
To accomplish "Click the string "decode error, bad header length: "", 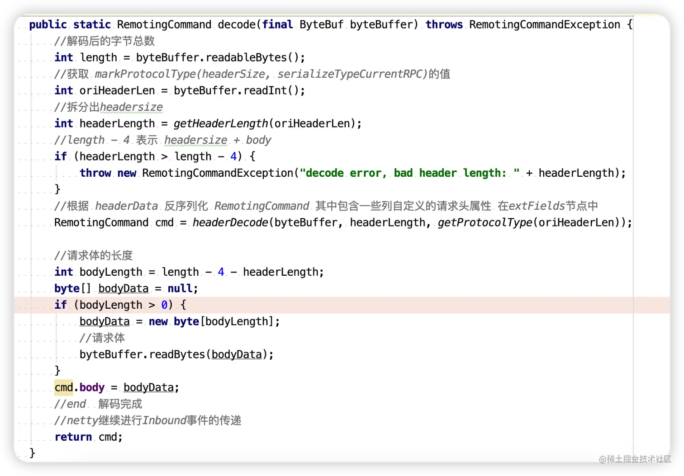I will (x=409, y=173).
